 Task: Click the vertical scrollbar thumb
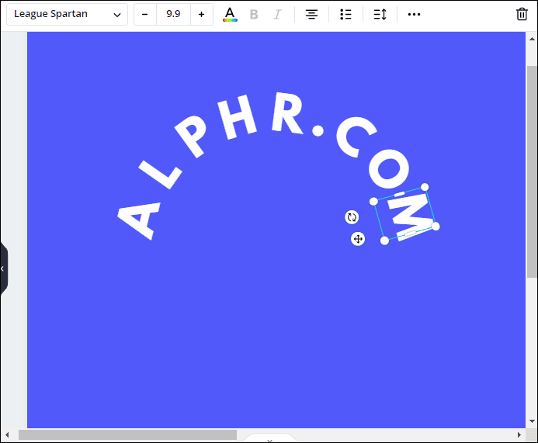(x=532, y=171)
